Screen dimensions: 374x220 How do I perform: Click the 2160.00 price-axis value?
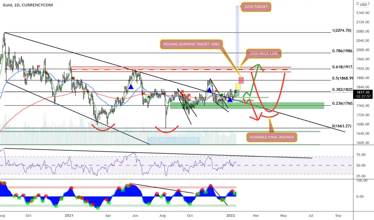[x=362, y=13]
